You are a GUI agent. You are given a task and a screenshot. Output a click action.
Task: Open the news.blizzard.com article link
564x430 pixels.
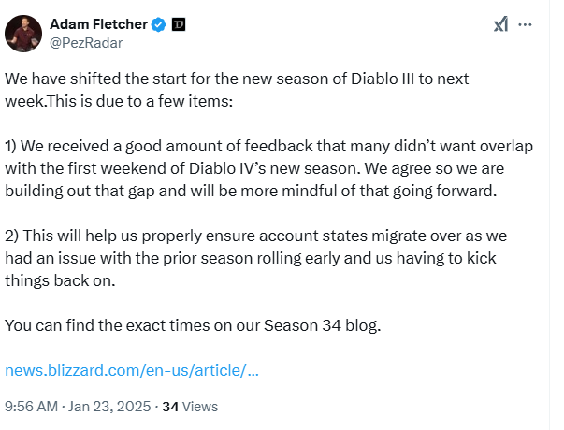tap(132, 369)
